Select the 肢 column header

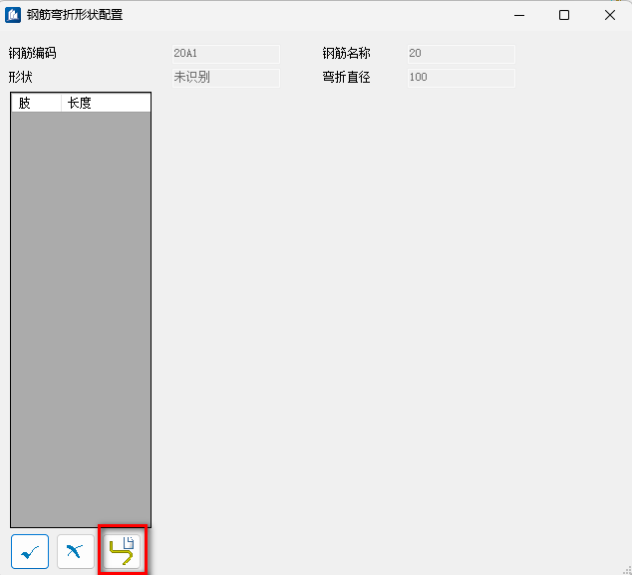[36, 104]
